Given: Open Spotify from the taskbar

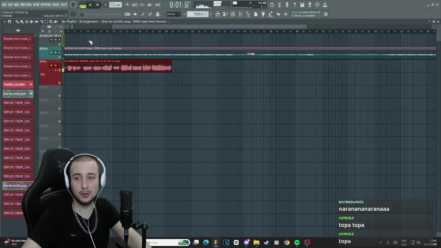Looking at the screenshot, I should pyautogui.click(x=297, y=242).
